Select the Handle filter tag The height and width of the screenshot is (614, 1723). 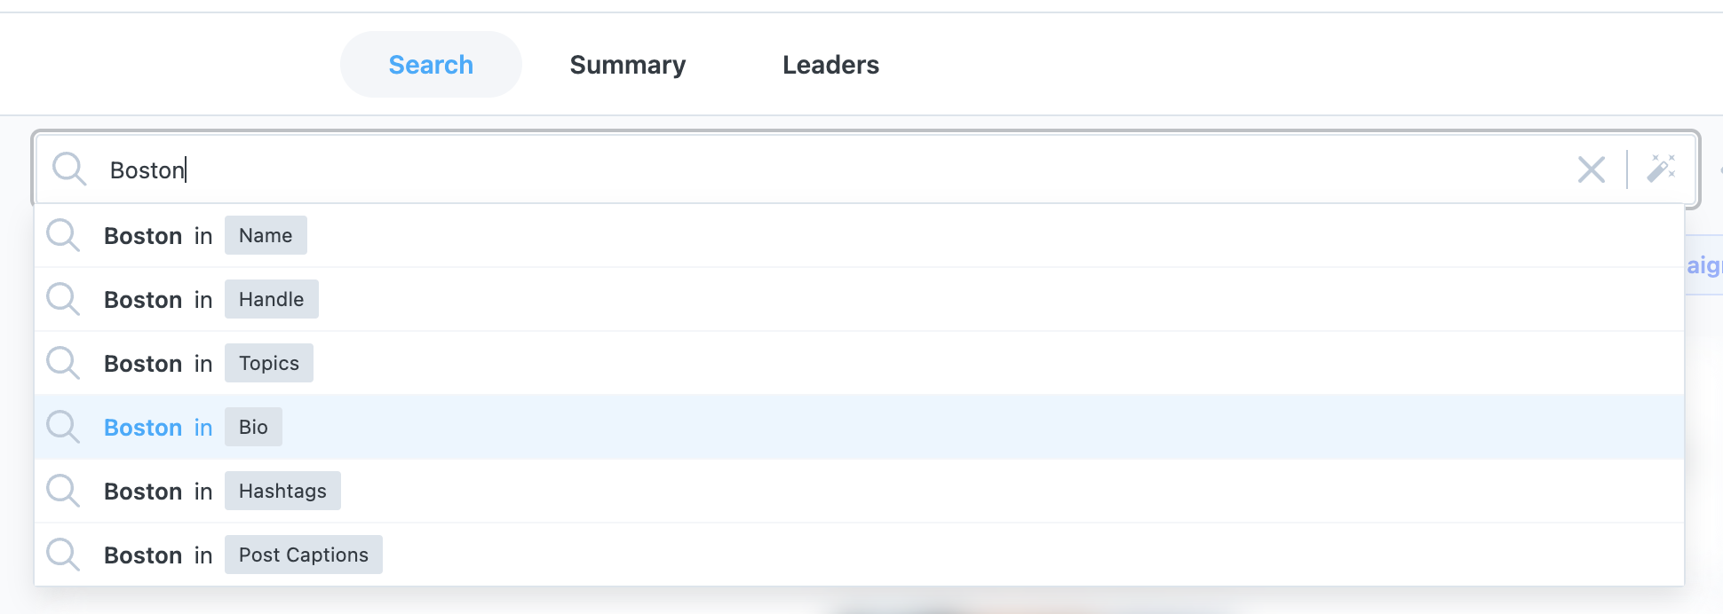[x=271, y=300]
